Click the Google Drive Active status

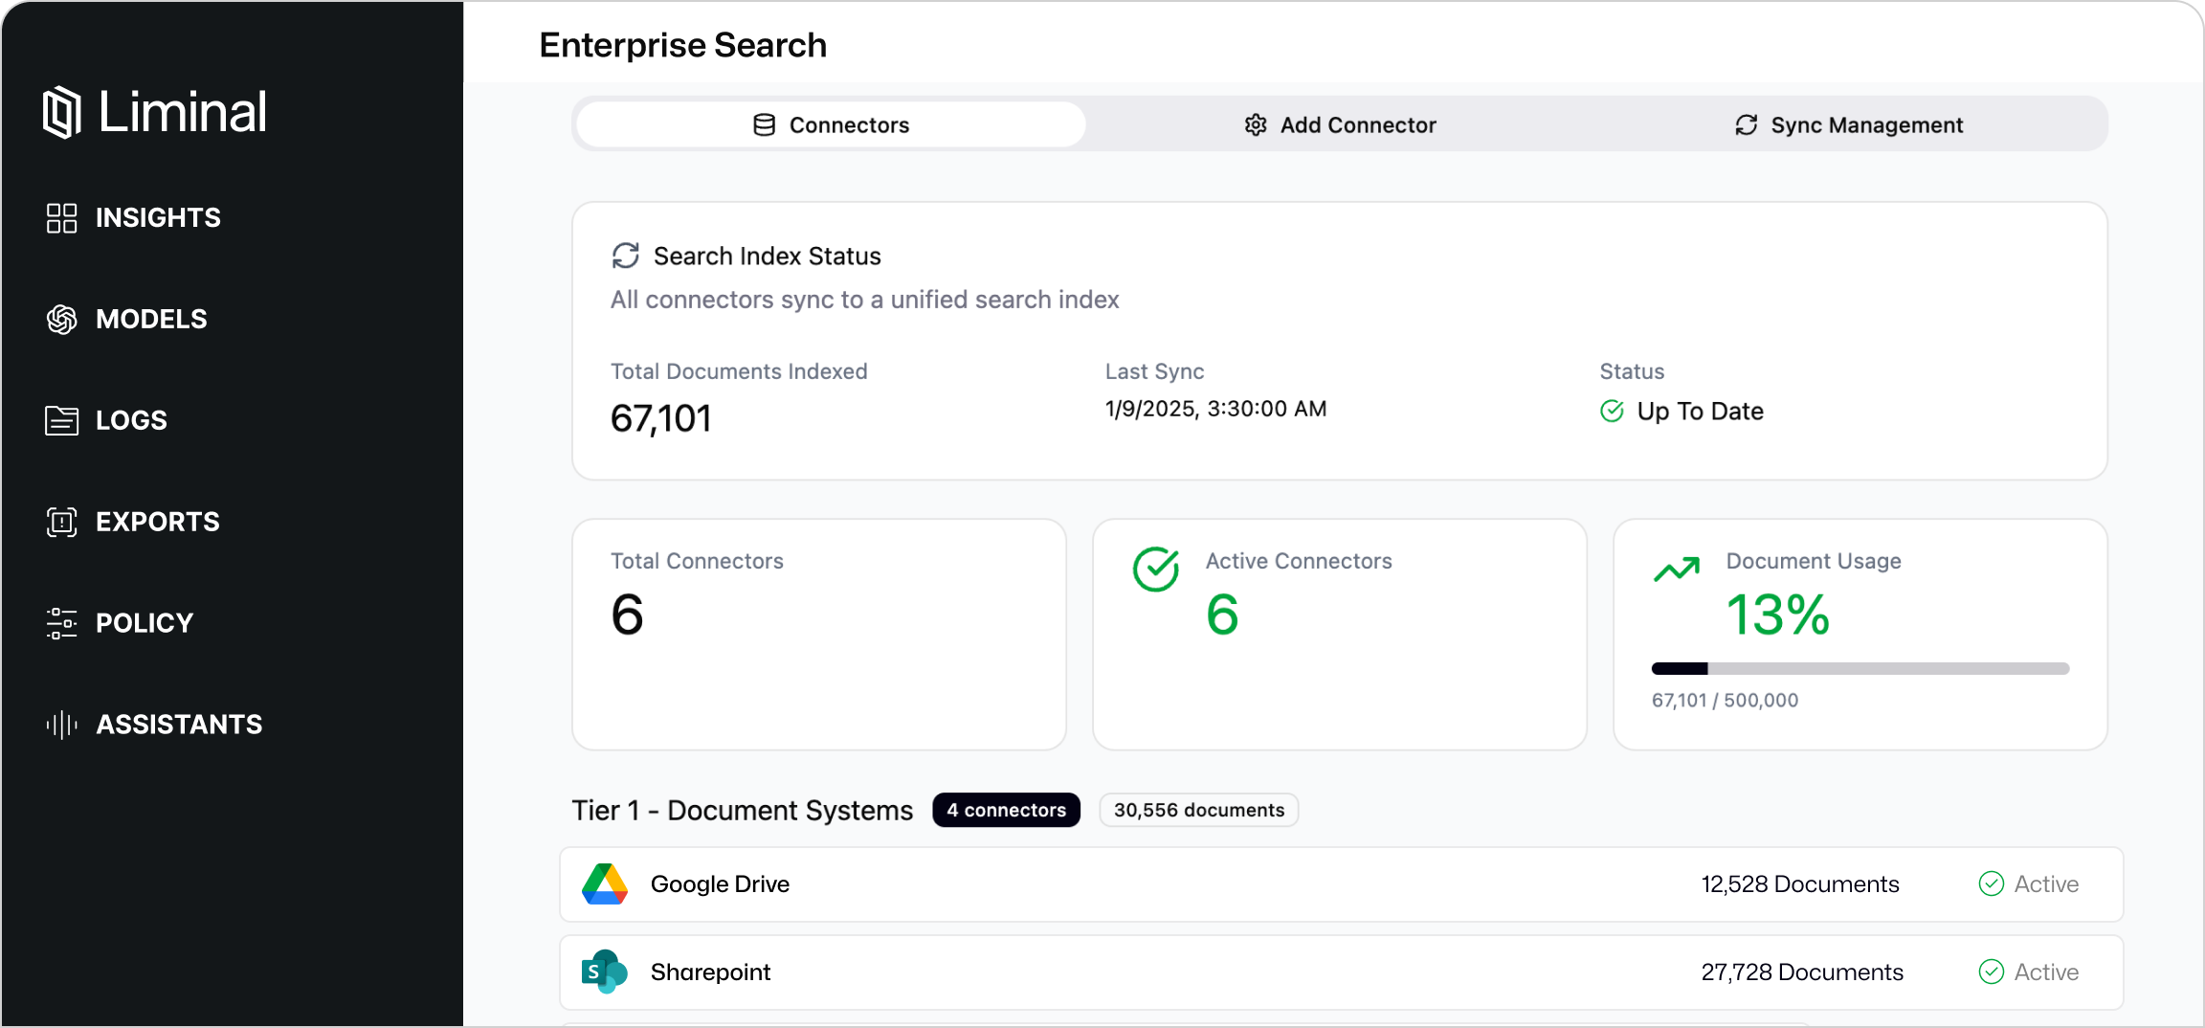[2028, 883]
